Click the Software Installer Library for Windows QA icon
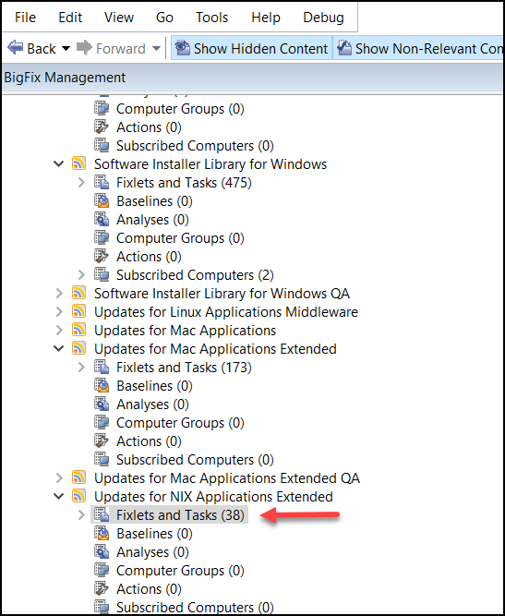505x616 pixels. coord(78,293)
